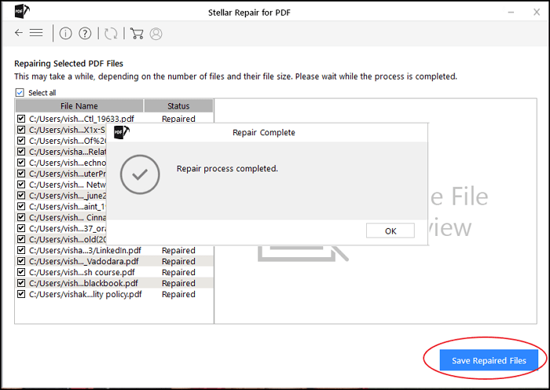
Task: Uncheck the sh course.pdf file checkbox
Action: [21, 272]
